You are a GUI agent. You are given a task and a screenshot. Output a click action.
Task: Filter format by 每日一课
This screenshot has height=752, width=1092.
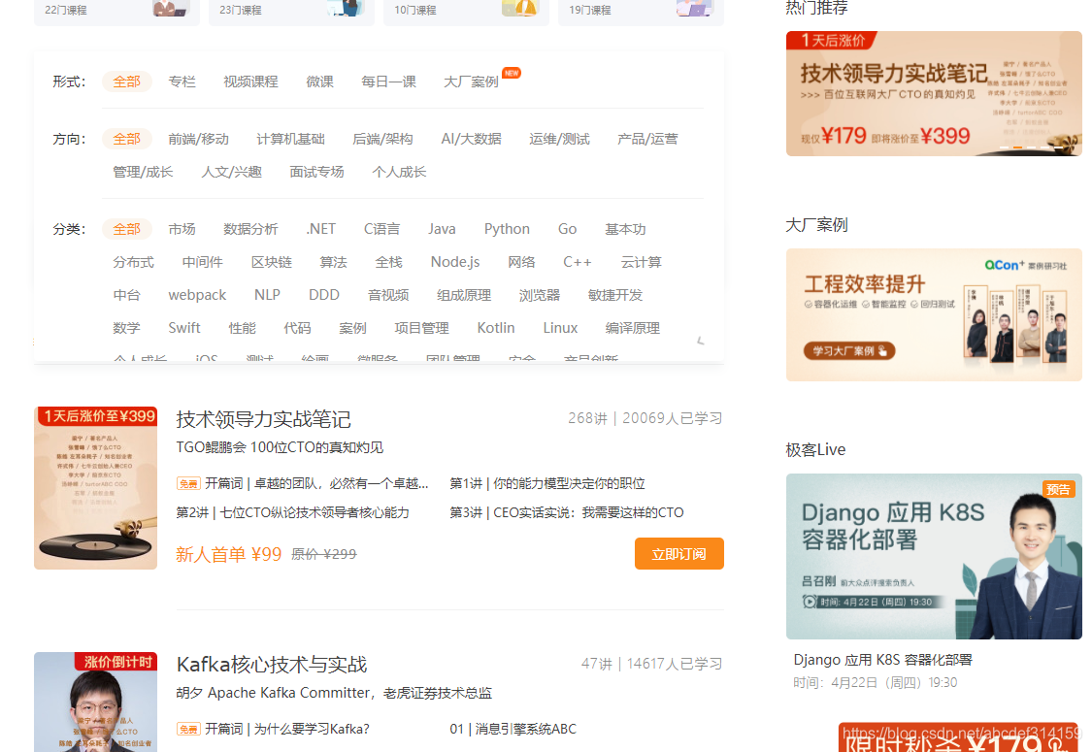point(388,82)
